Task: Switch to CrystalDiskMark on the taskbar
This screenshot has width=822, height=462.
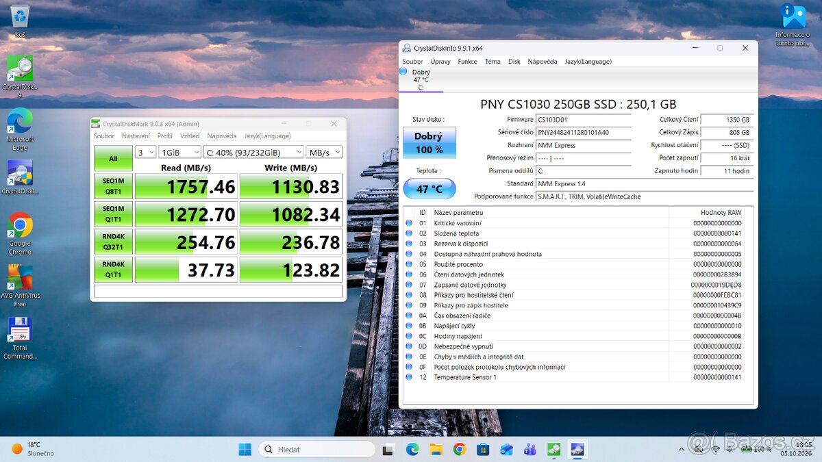Action: point(553,450)
